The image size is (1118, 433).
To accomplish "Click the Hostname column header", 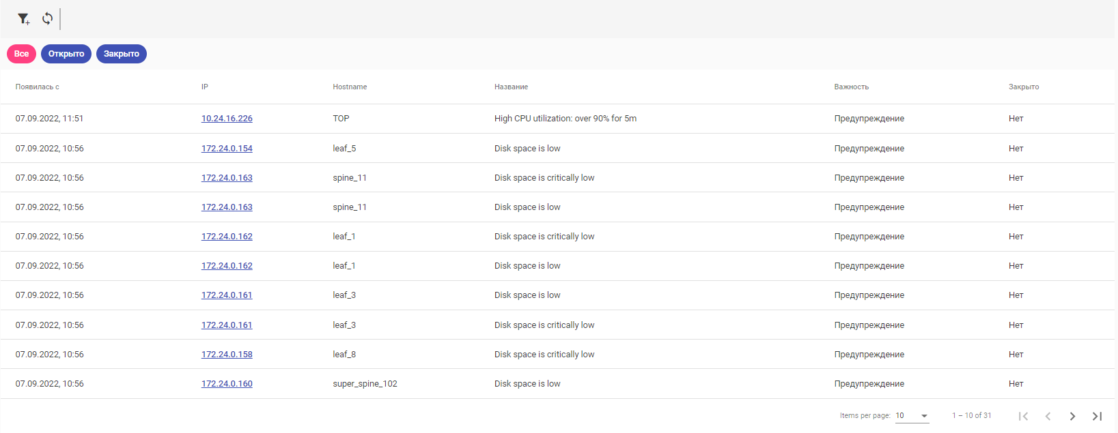I will pos(350,87).
